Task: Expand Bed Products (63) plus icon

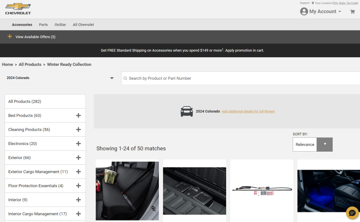Action: tap(78, 115)
